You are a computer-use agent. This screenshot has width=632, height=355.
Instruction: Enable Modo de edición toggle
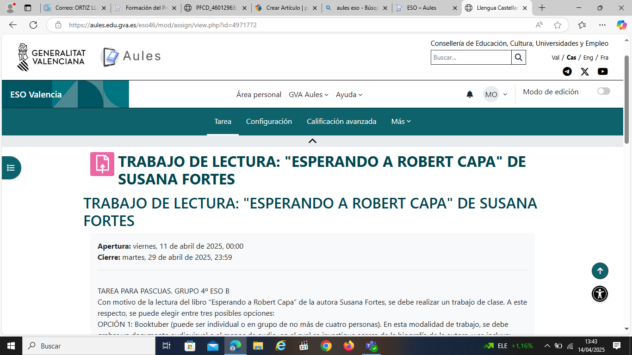tap(603, 91)
